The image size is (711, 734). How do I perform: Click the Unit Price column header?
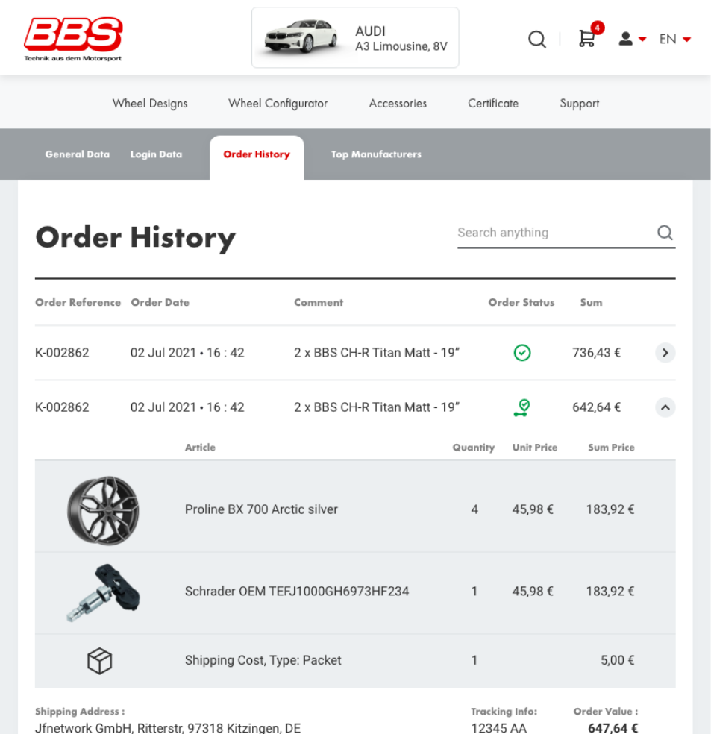coord(535,447)
